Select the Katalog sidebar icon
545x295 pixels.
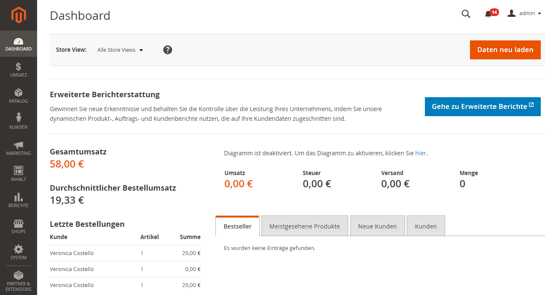coord(19,96)
